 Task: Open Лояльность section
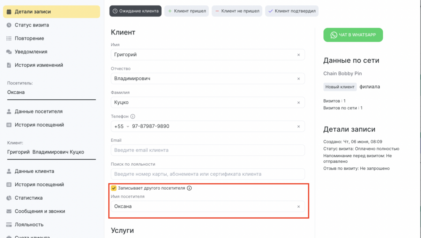point(29,225)
